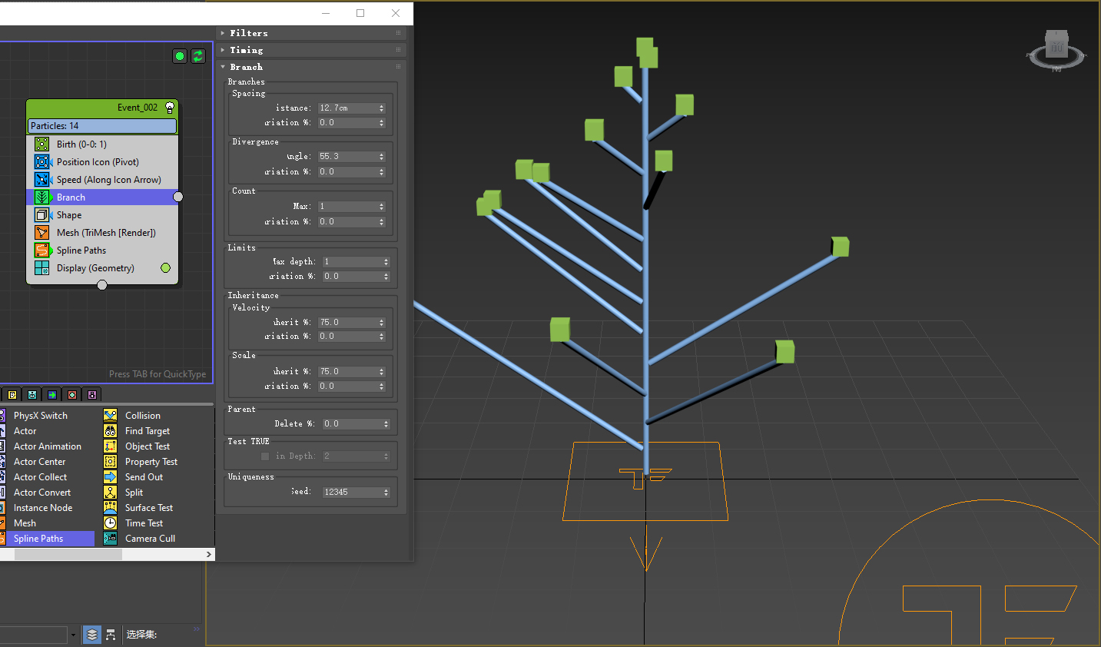Select the Branch operator in Event_002
1101x647 pixels.
point(71,197)
